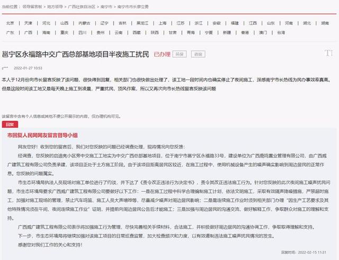Choose 山西 province link
The height and width of the screenshot is (260, 339).
[65, 23]
